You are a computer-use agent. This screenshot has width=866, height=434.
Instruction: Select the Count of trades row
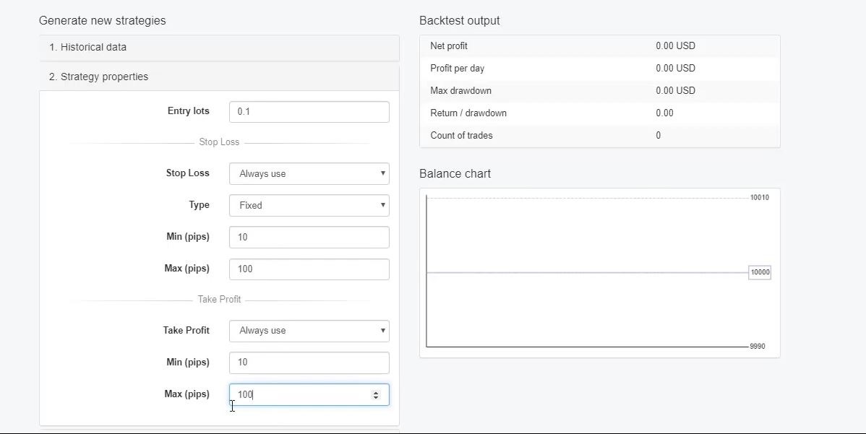pyautogui.click(x=599, y=136)
